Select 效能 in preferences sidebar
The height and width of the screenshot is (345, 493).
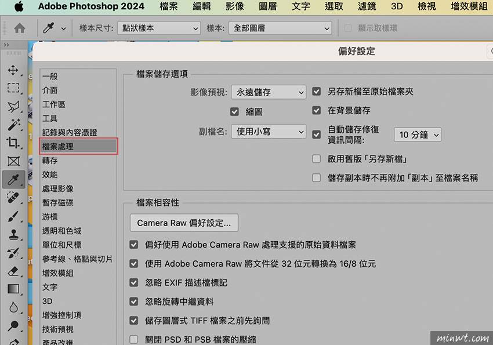point(50,175)
